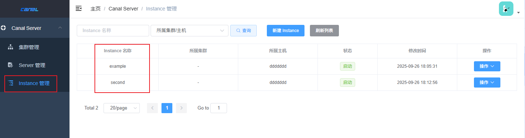525x138 pixels.
Task: Click 刷新列表 button
Action: coord(324,31)
